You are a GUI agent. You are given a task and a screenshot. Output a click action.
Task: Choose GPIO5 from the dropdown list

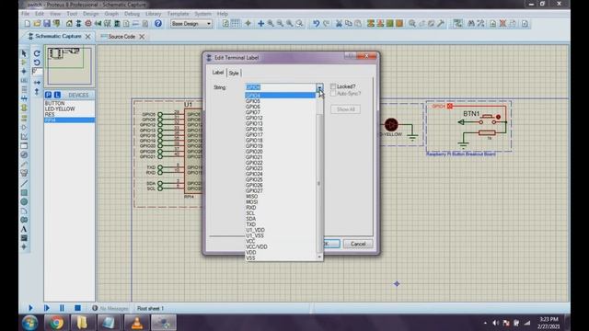click(280, 101)
